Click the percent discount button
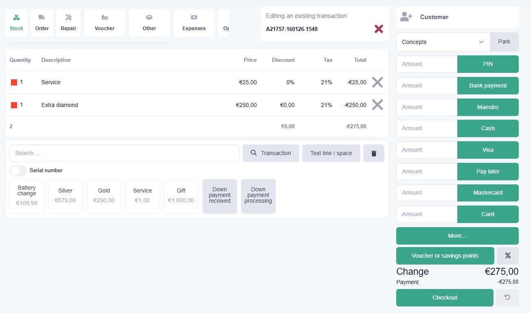531x313 pixels. point(507,256)
